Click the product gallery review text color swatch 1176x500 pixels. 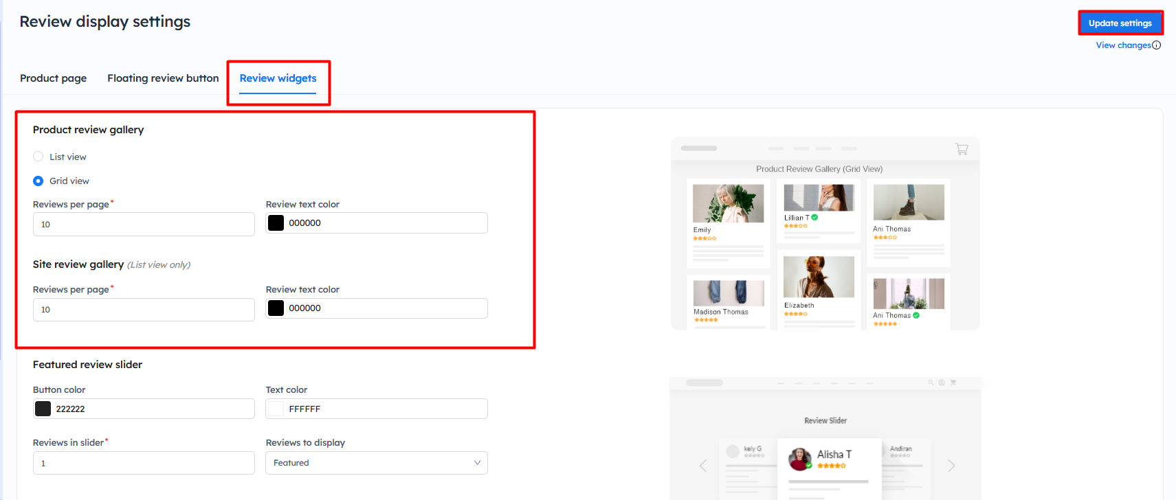pyautogui.click(x=276, y=223)
